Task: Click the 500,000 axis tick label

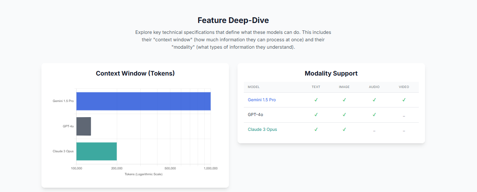Action: tap(170, 168)
